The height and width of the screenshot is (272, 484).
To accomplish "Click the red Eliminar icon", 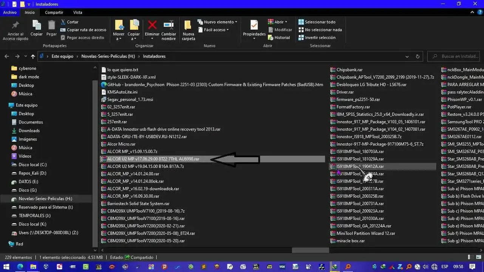I will tap(152, 25).
